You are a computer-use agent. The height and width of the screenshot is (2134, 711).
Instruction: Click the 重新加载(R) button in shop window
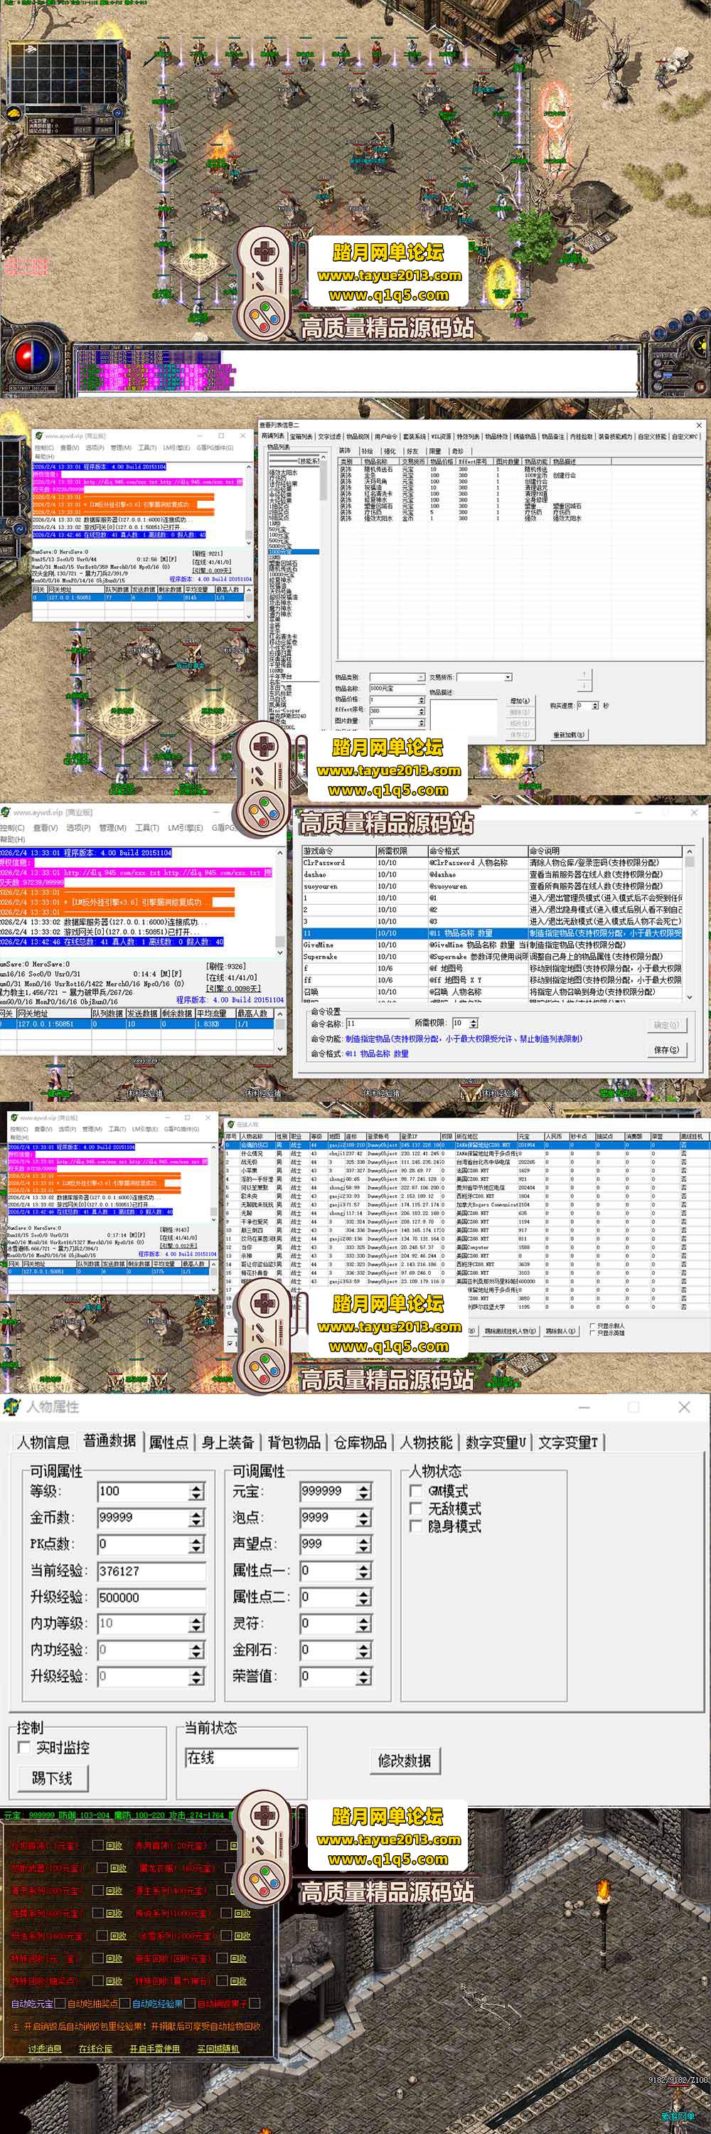569,734
